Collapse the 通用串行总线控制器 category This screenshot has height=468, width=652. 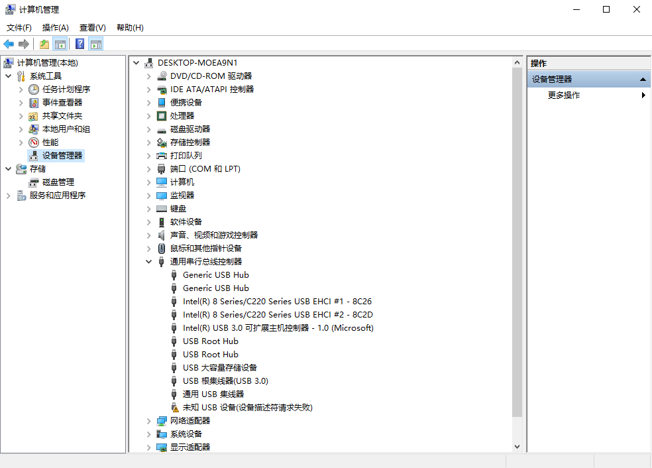coord(148,262)
